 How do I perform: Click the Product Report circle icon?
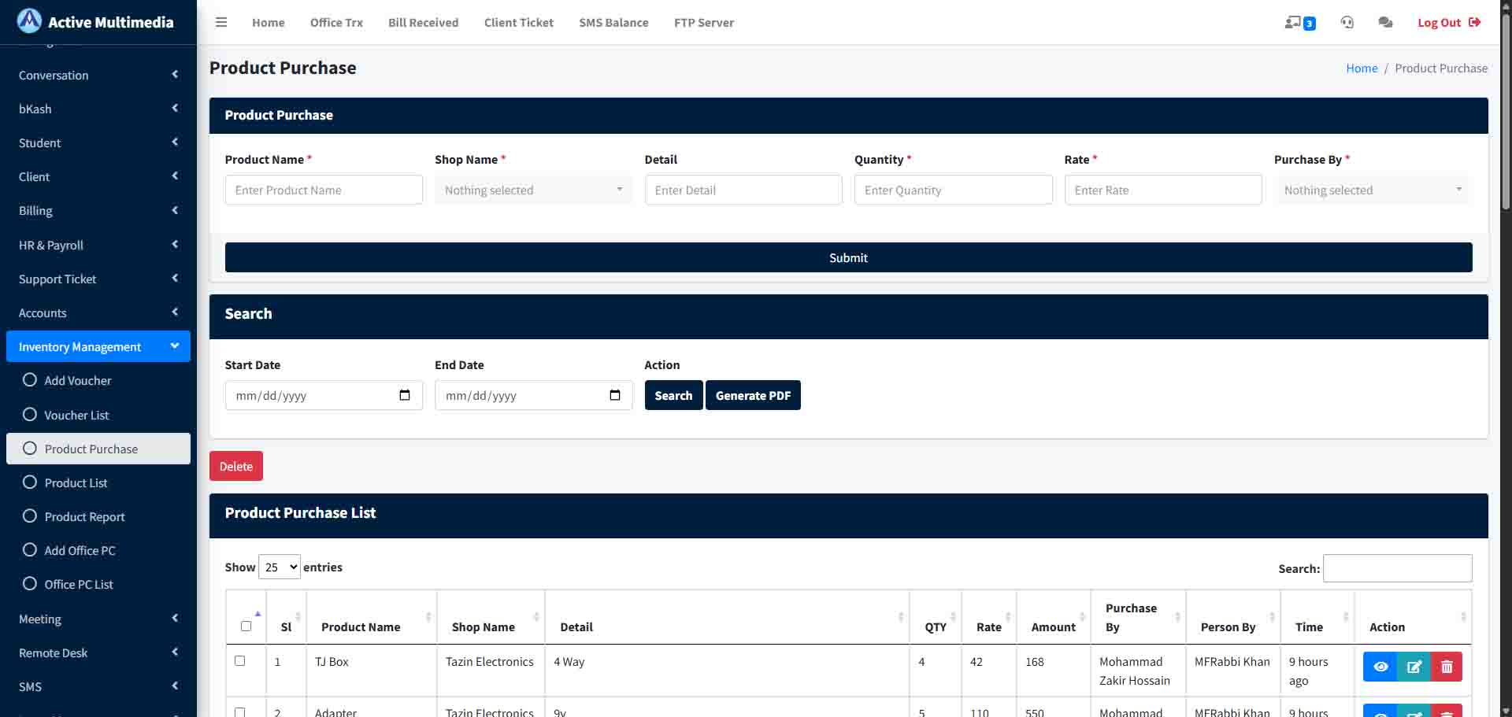click(30, 516)
